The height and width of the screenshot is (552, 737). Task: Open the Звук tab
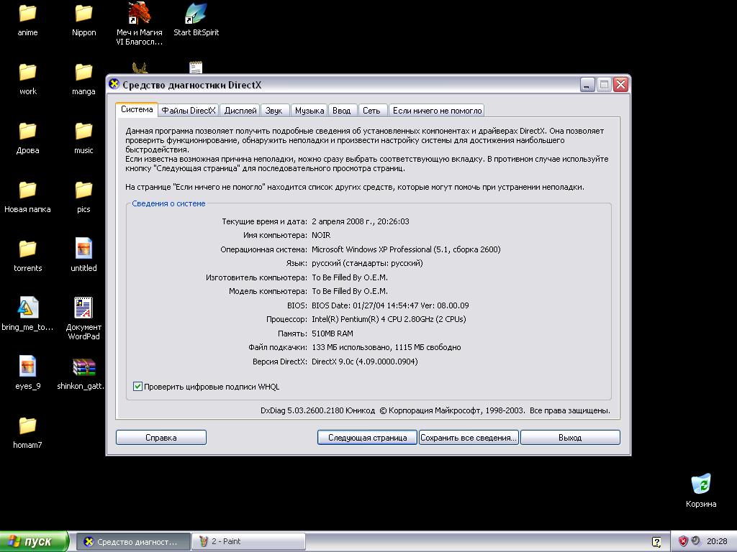click(x=273, y=111)
